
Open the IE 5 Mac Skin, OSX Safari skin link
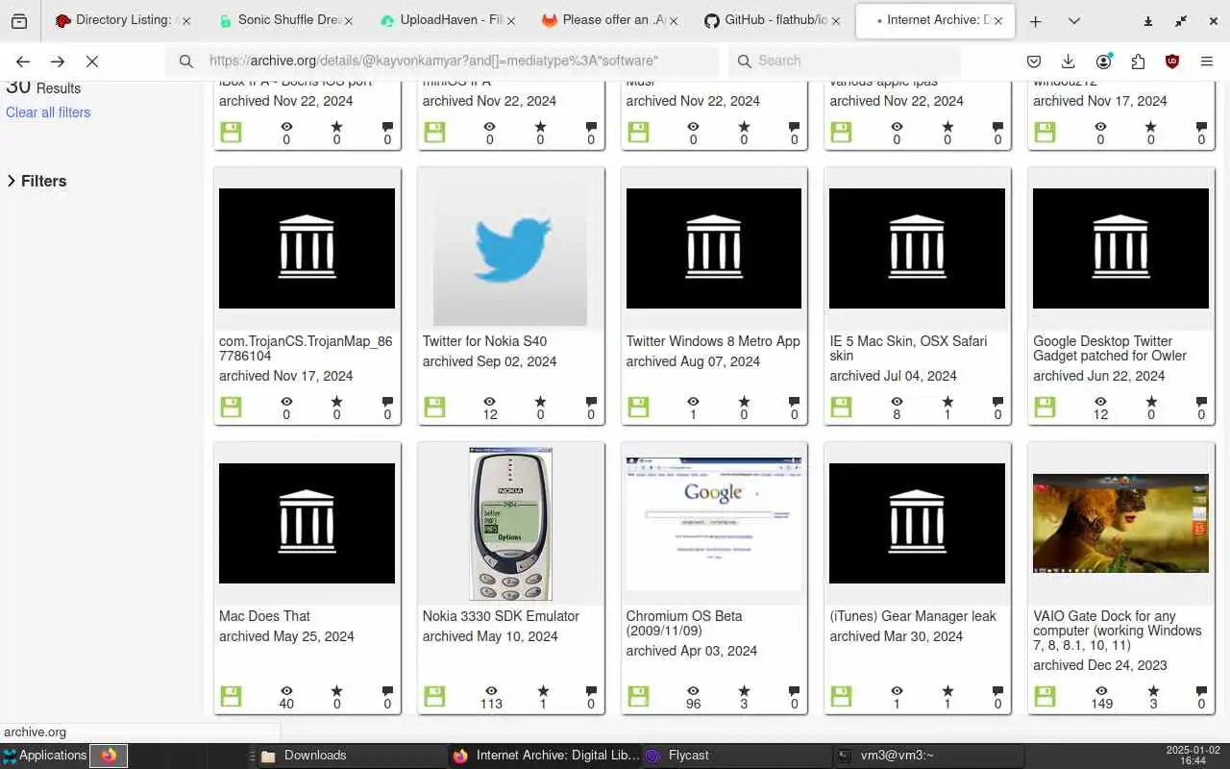pyautogui.click(x=908, y=348)
